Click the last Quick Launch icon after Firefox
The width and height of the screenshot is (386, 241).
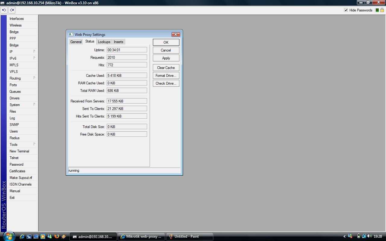pos(63,236)
